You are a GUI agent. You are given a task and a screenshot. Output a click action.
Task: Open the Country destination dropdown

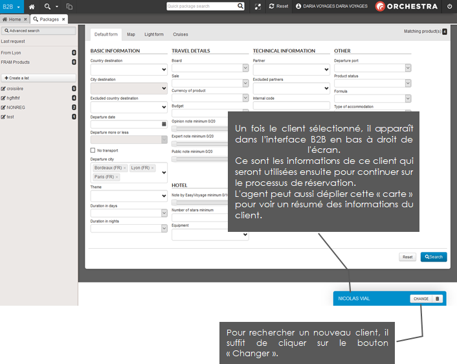click(129, 69)
